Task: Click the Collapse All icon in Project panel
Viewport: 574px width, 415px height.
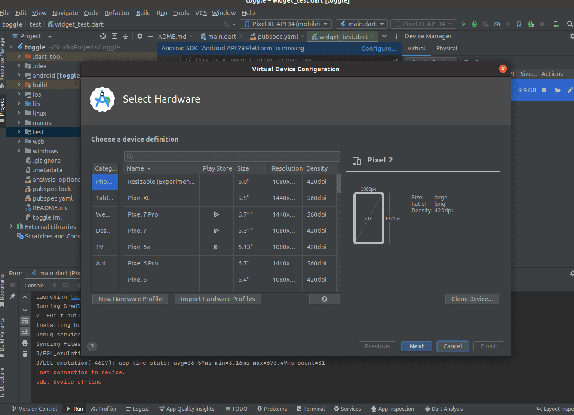Action: [126, 36]
